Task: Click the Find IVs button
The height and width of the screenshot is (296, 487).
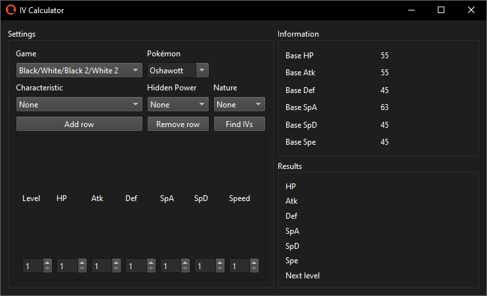Action: tap(240, 124)
